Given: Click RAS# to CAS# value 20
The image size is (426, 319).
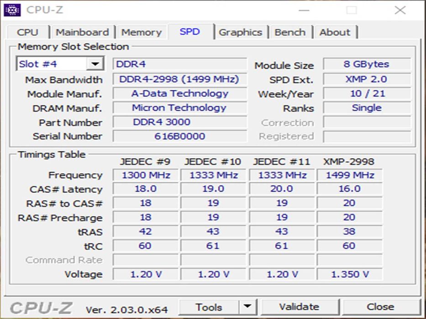Looking at the screenshot, I should point(350,203).
